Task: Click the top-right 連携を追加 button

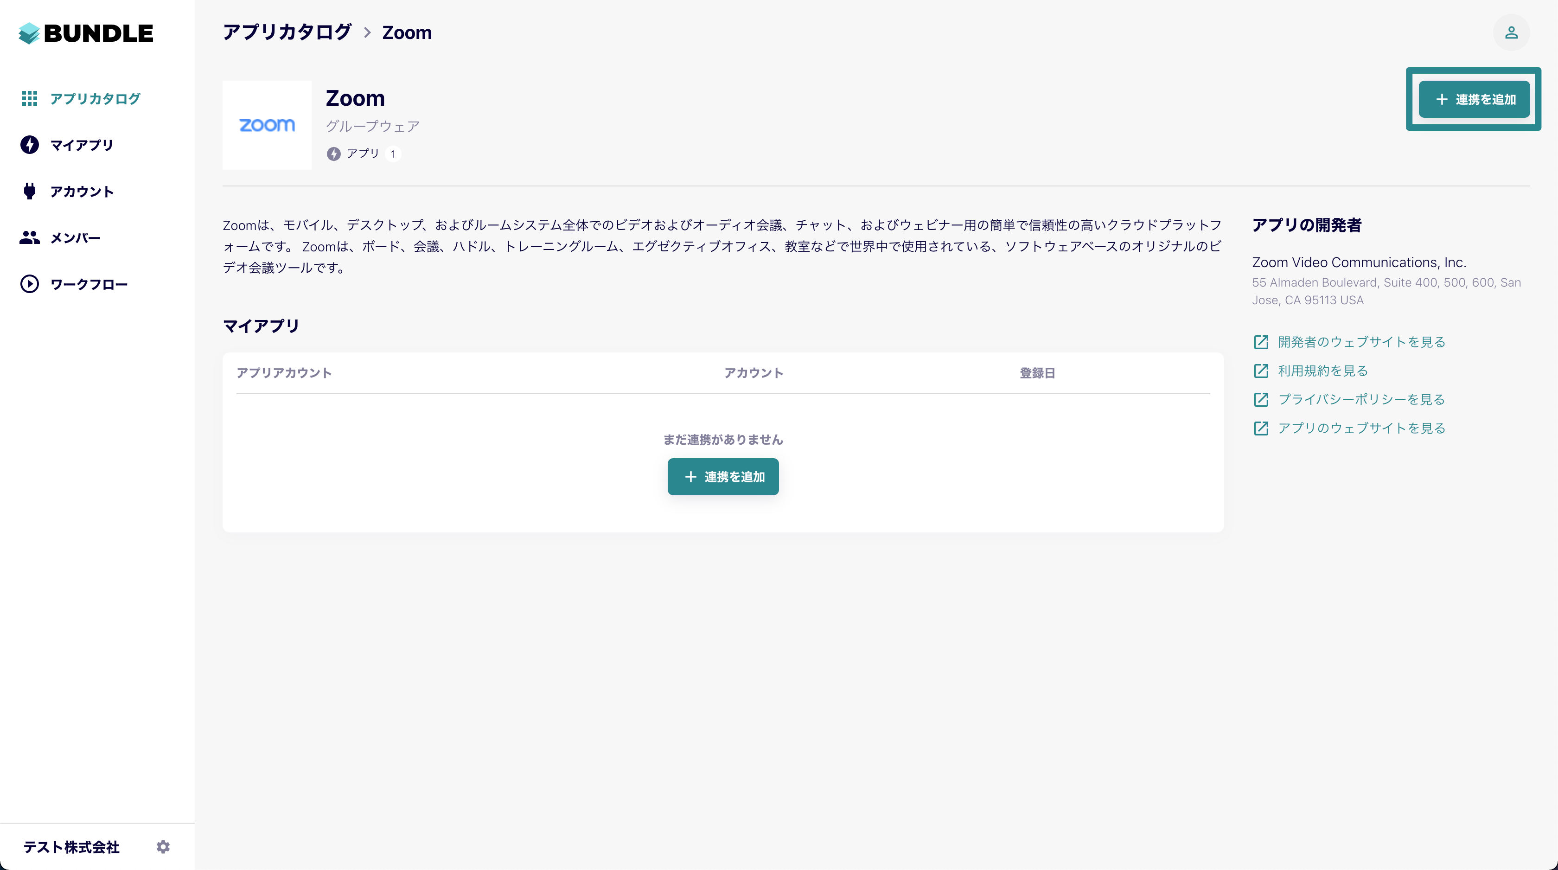Action: click(1475, 99)
